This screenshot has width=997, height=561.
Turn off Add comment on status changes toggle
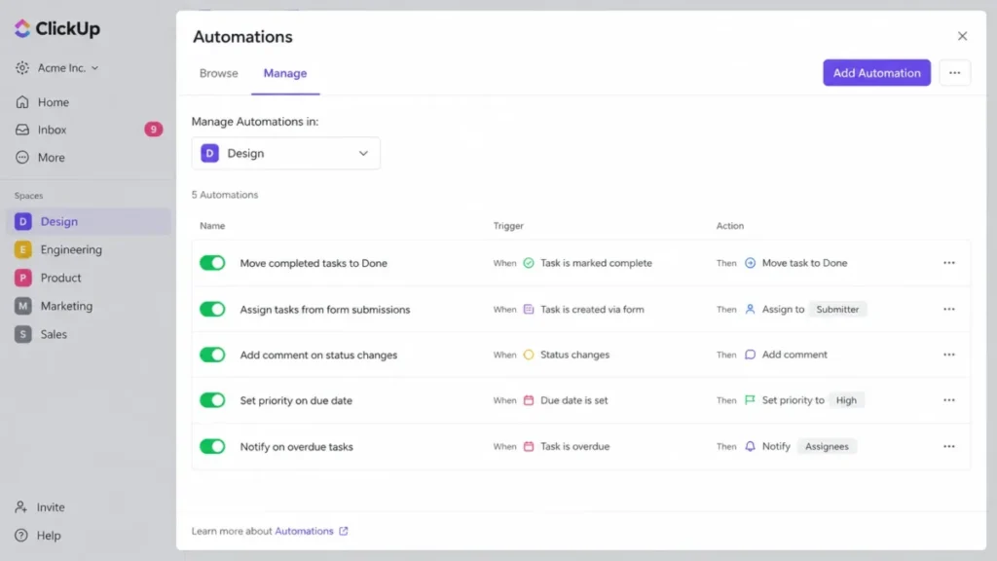click(x=212, y=355)
